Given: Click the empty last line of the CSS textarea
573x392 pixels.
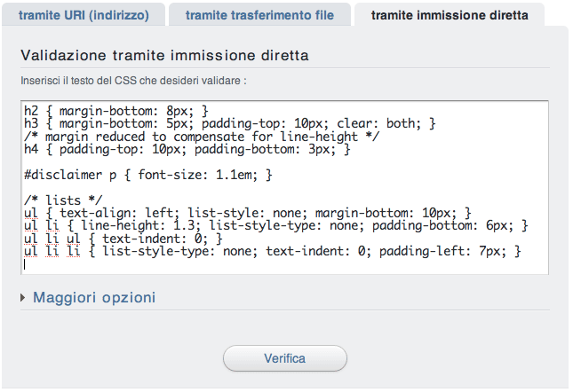Looking at the screenshot, I should [x=284, y=264].
